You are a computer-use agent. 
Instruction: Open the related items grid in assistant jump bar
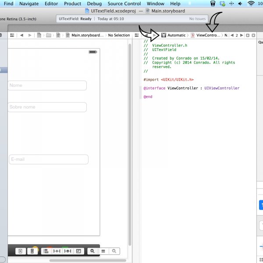pyautogui.click(x=137, y=35)
